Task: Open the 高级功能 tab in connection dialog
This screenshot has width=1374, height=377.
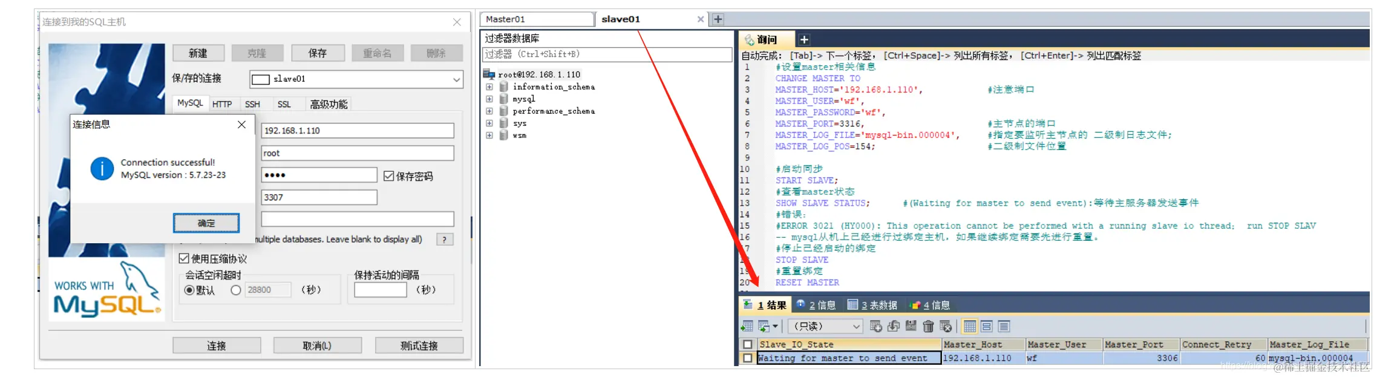Action: [329, 104]
